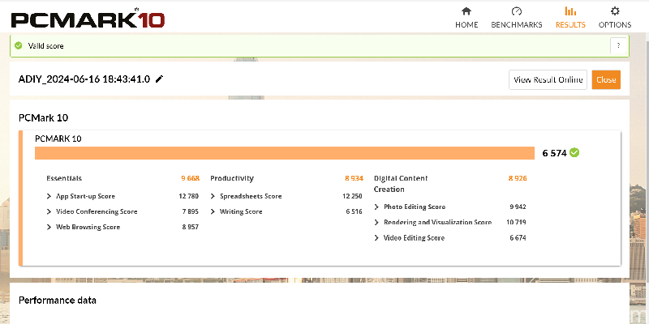
Task: Click the green check next to 6 574
Action: point(574,152)
